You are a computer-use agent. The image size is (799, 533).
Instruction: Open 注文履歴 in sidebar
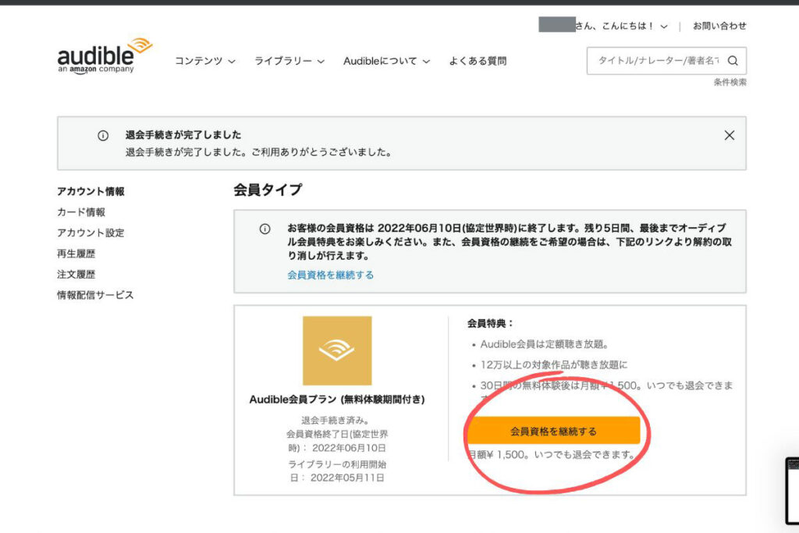point(76,274)
